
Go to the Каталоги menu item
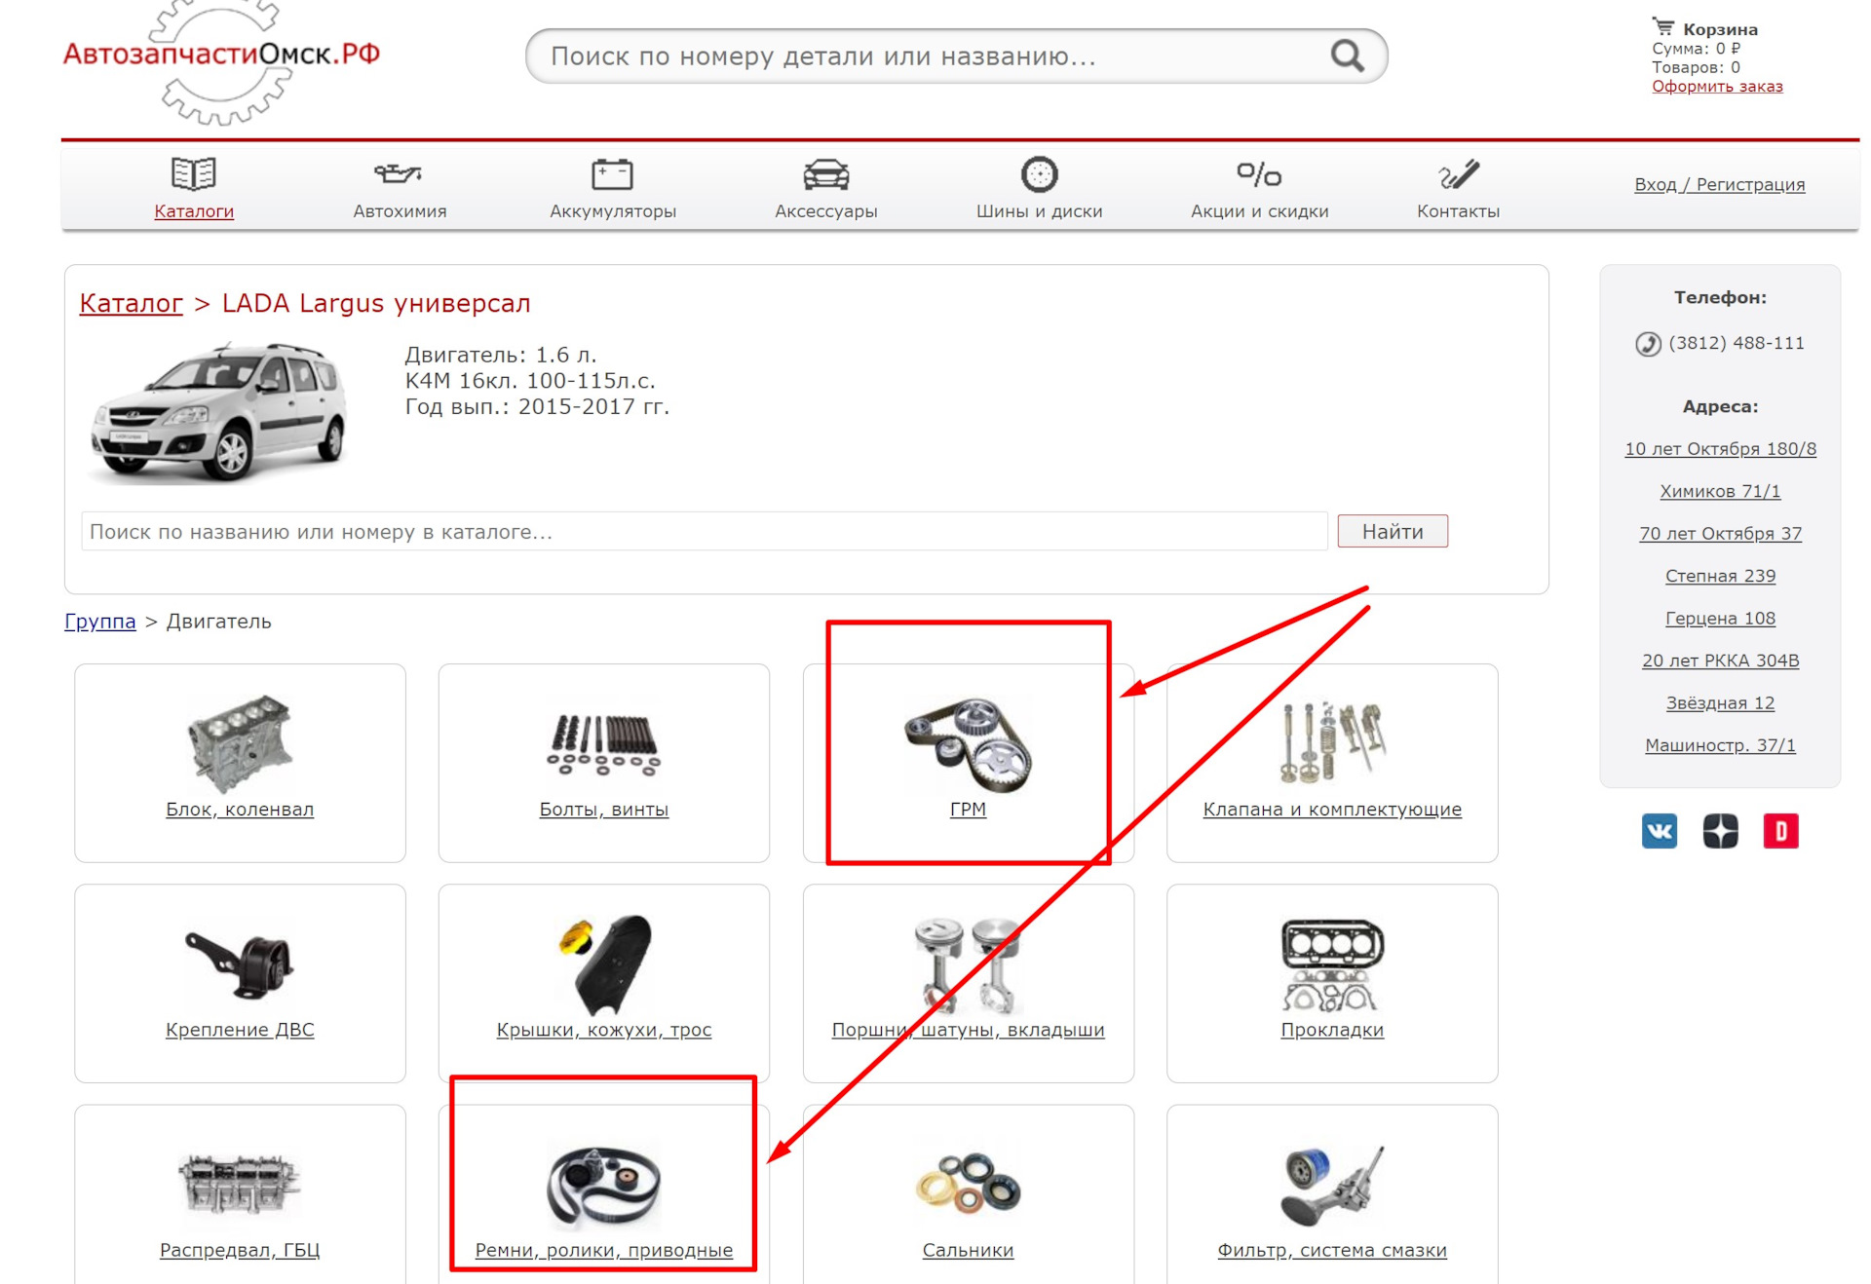pyautogui.click(x=194, y=211)
